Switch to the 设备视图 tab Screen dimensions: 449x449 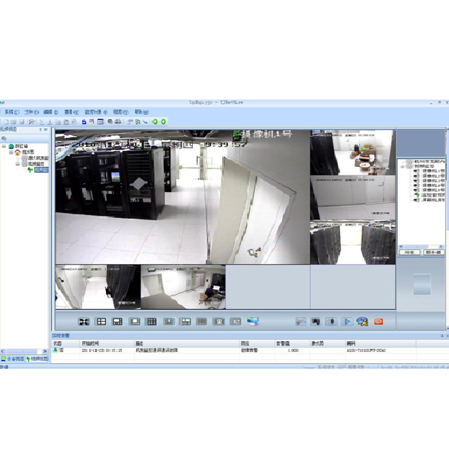pos(13,358)
